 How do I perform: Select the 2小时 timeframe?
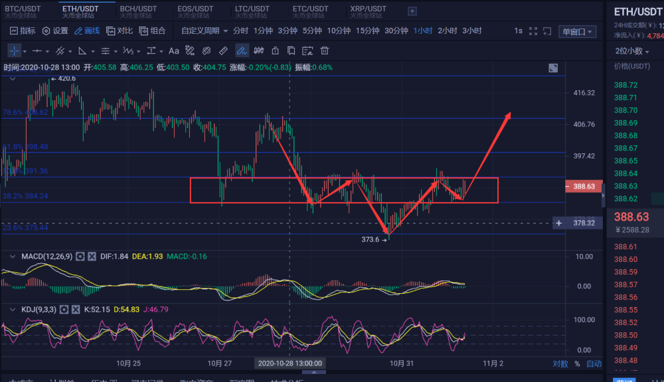coord(448,31)
